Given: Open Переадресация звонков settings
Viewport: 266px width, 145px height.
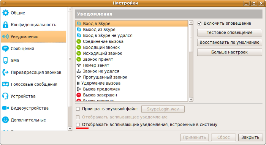Looking at the screenshot, I should 33,72.
